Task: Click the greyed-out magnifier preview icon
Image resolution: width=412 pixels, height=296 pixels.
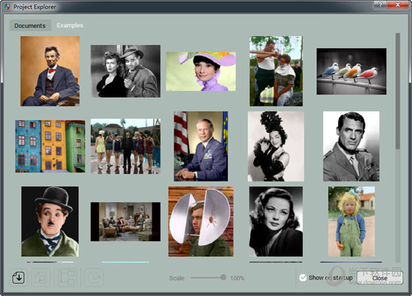Action: click(41, 277)
